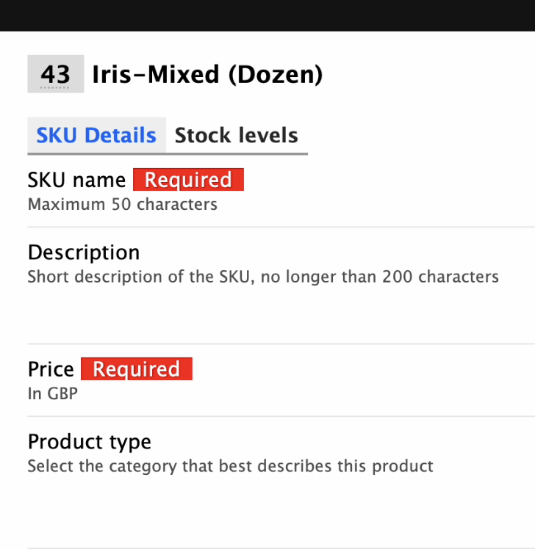The height and width of the screenshot is (549, 535).
Task: Click the grey underline beneath Stock levels tab
Action: (237, 154)
